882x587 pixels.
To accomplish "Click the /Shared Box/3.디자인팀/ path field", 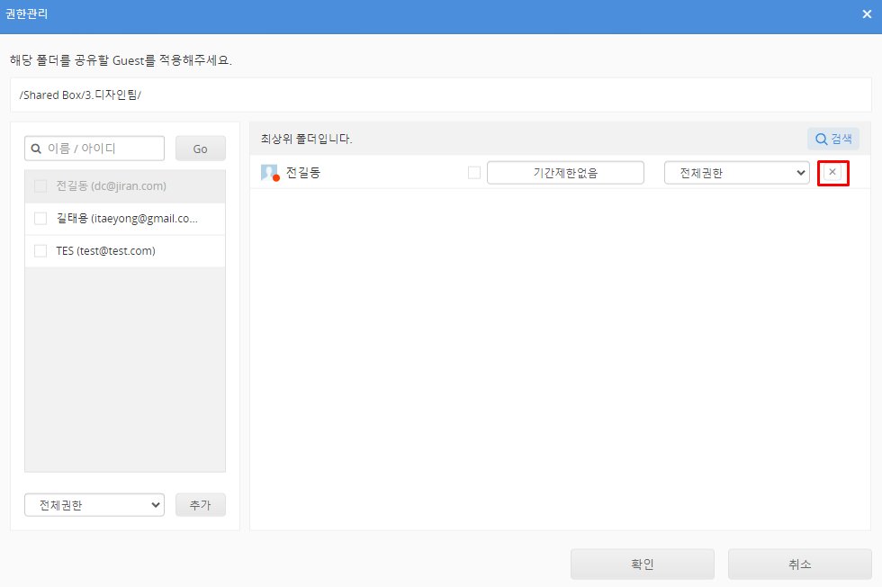I will 441,95.
